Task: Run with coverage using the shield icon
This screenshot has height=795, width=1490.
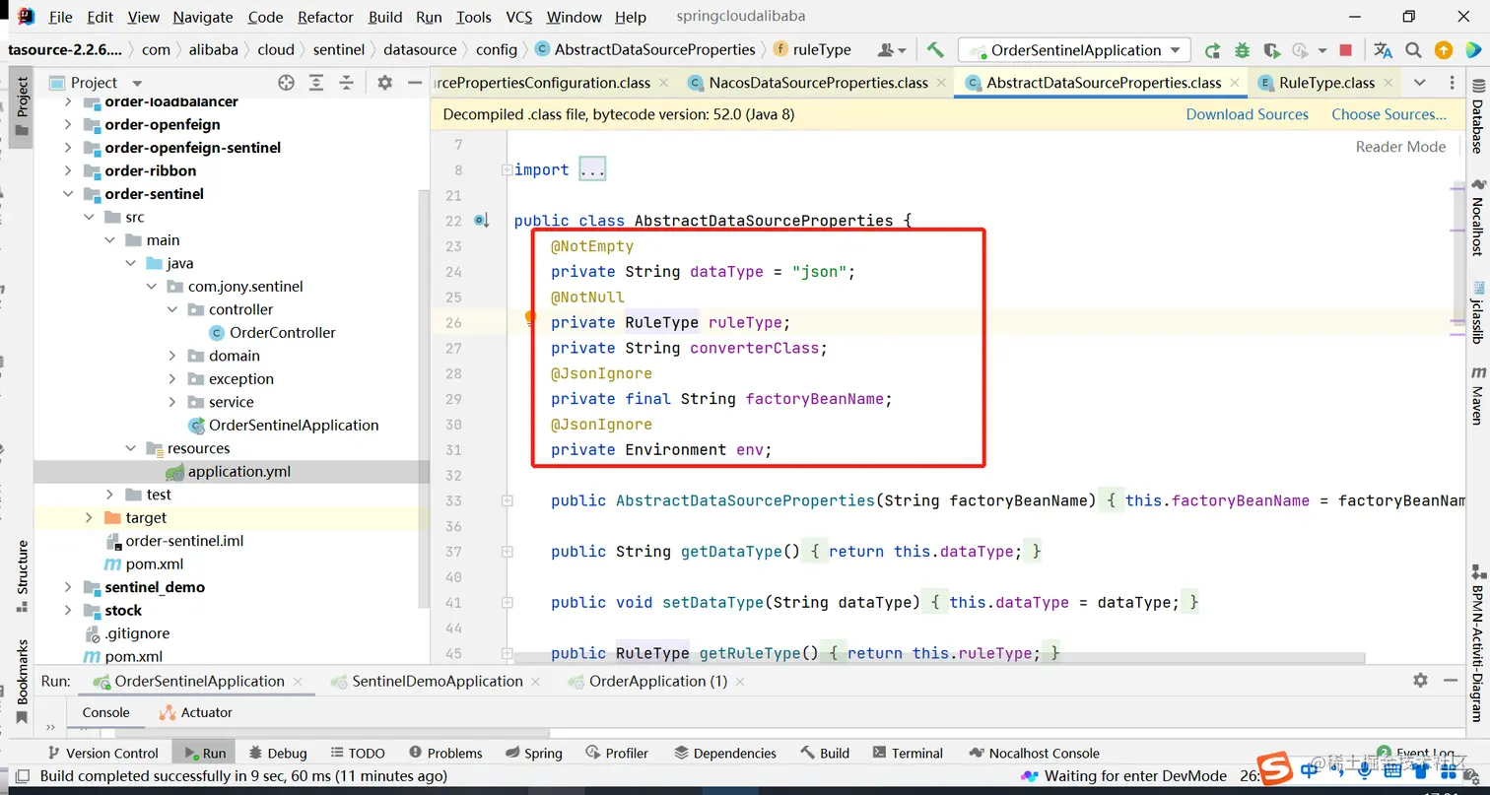Action: click(x=1271, y=50)
